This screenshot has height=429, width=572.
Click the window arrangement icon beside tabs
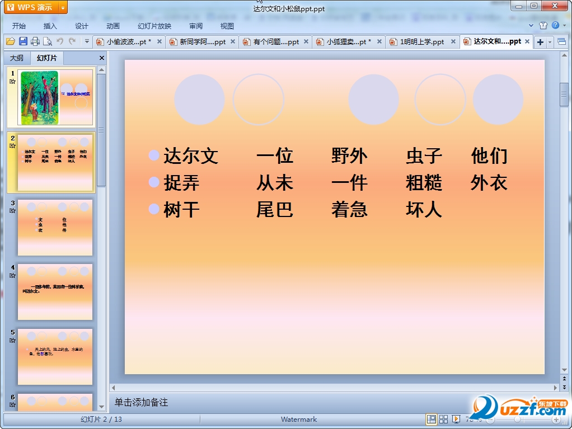point(562,42)
